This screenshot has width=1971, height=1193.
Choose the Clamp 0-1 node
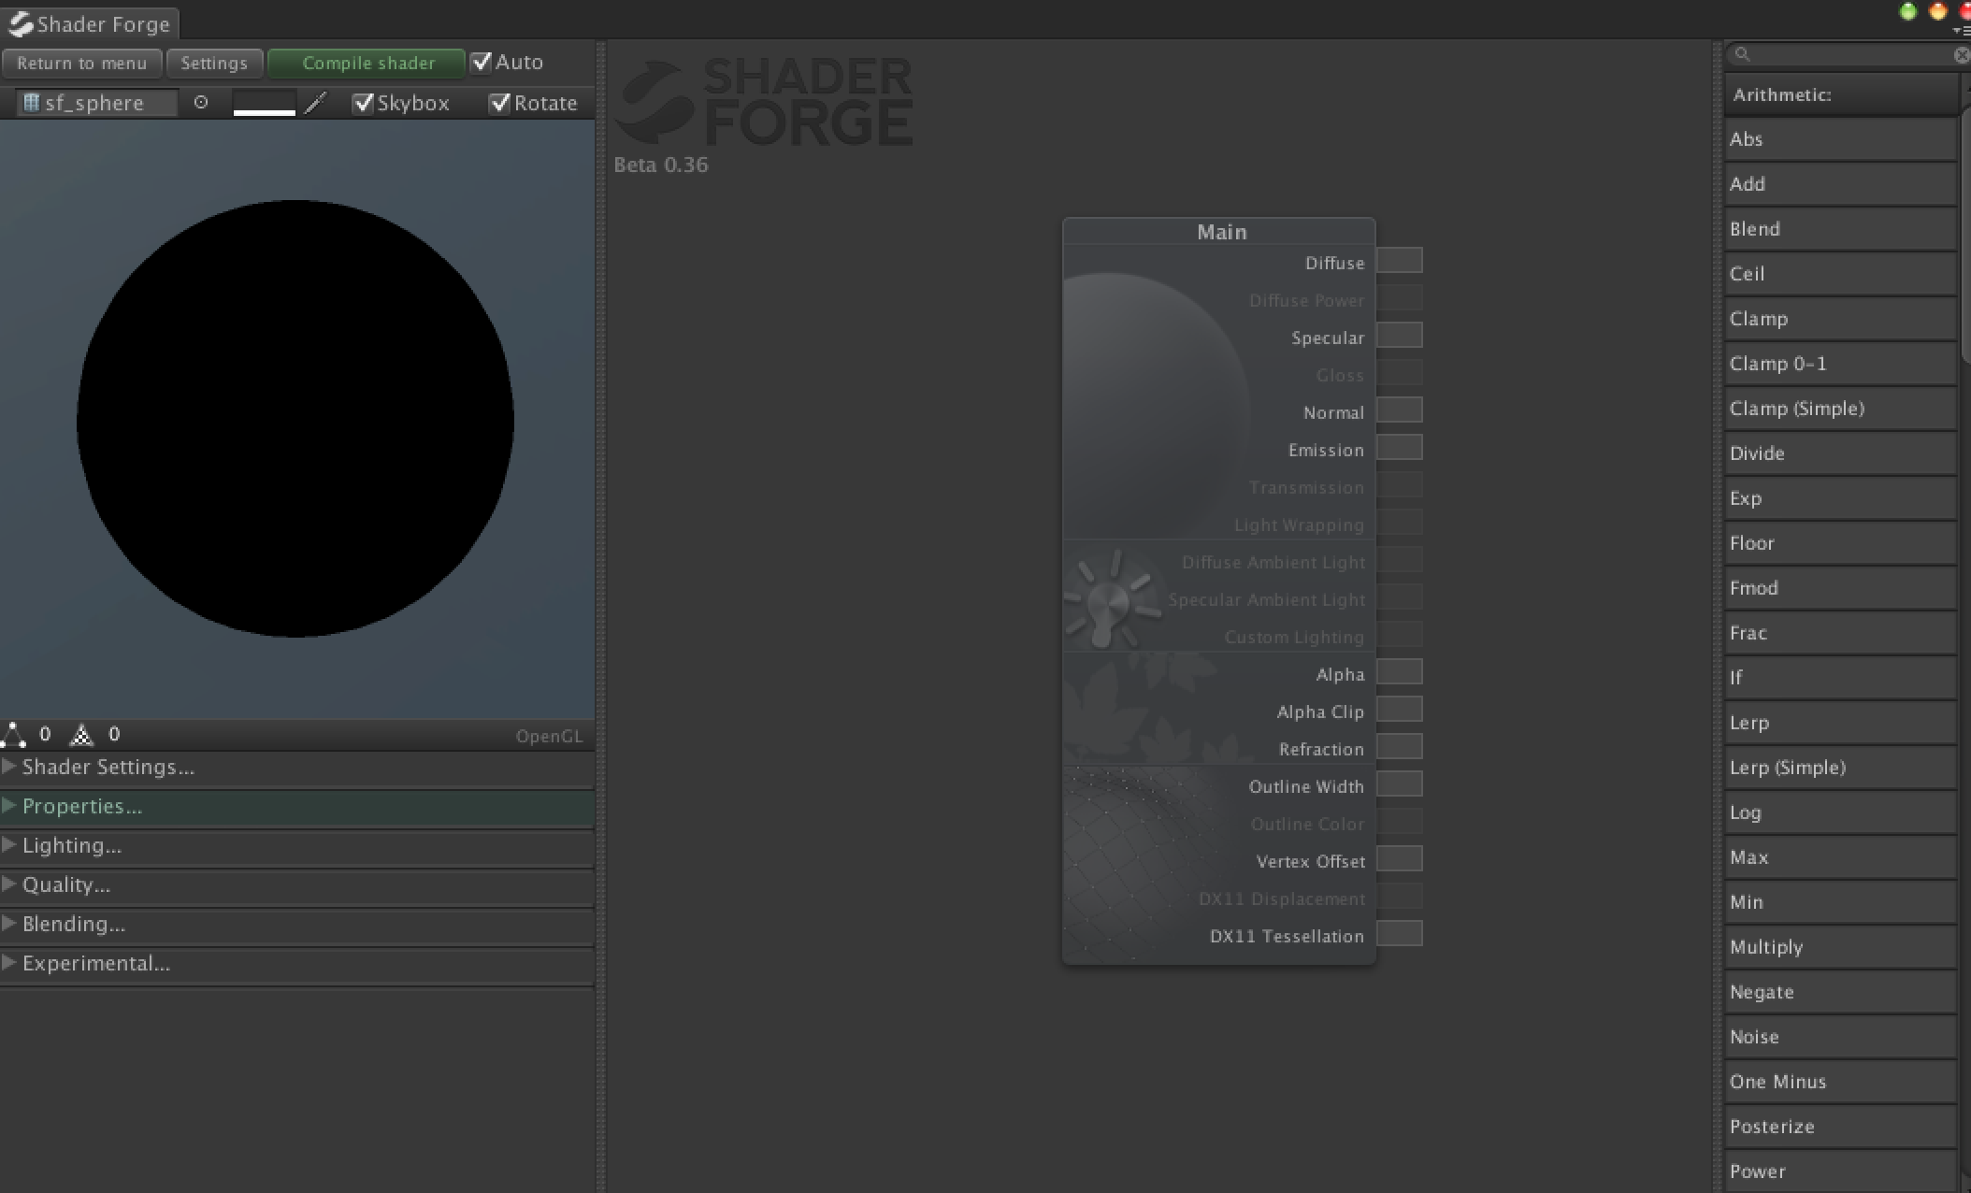pyautogui.click(x=1840, y=364)
